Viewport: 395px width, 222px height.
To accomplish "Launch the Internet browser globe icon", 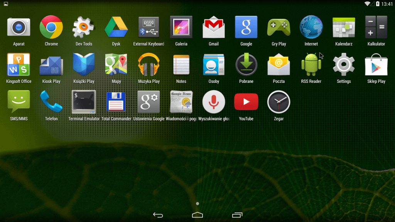I will (x=311, y=27).
